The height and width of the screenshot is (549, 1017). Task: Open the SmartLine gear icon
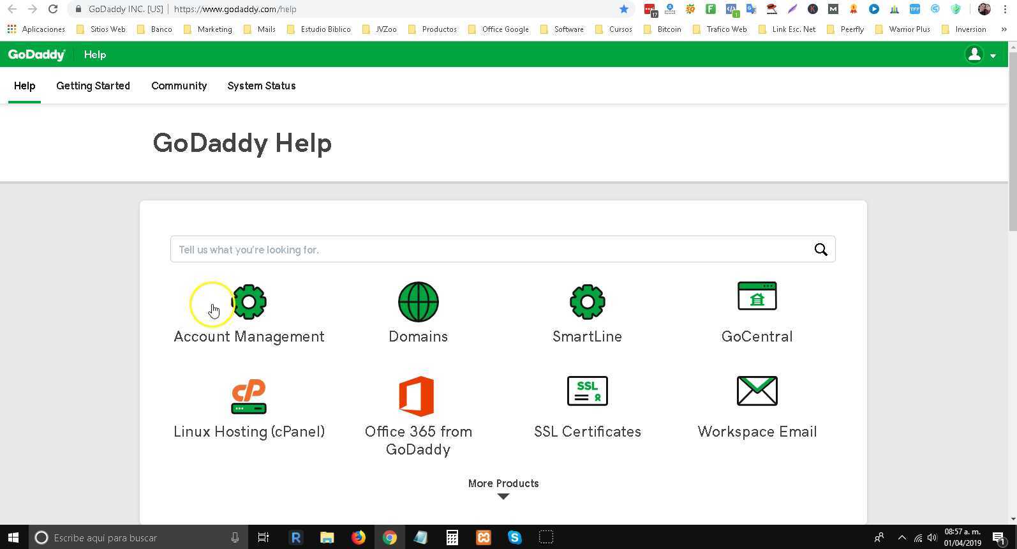click(587, 302)
